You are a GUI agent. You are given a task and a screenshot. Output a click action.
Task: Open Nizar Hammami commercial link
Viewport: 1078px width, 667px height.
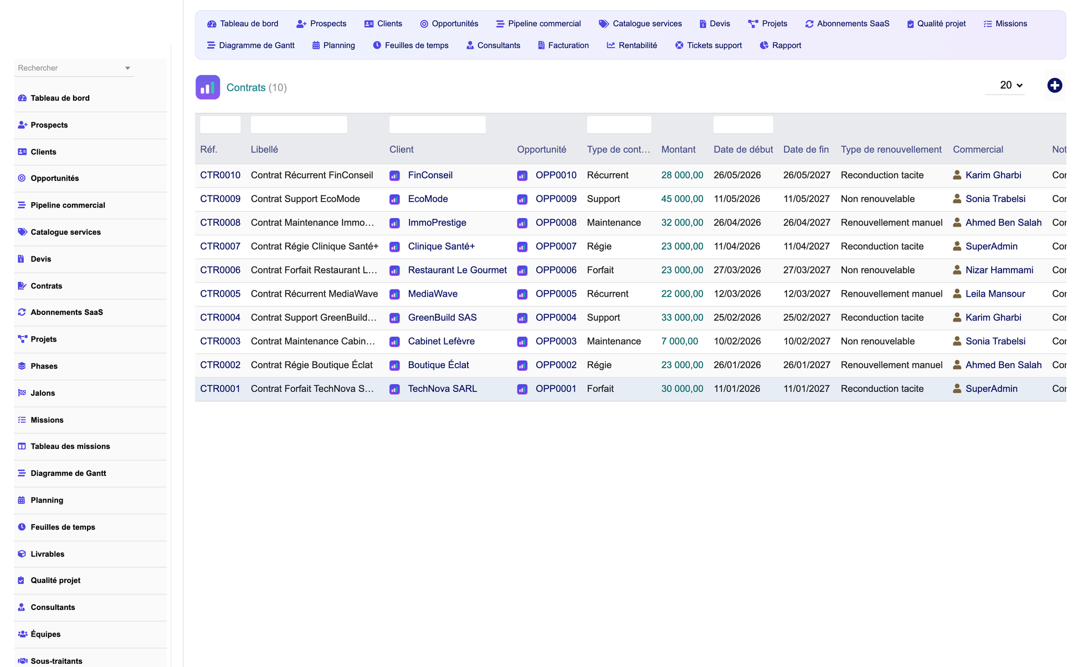click(999, 270)
